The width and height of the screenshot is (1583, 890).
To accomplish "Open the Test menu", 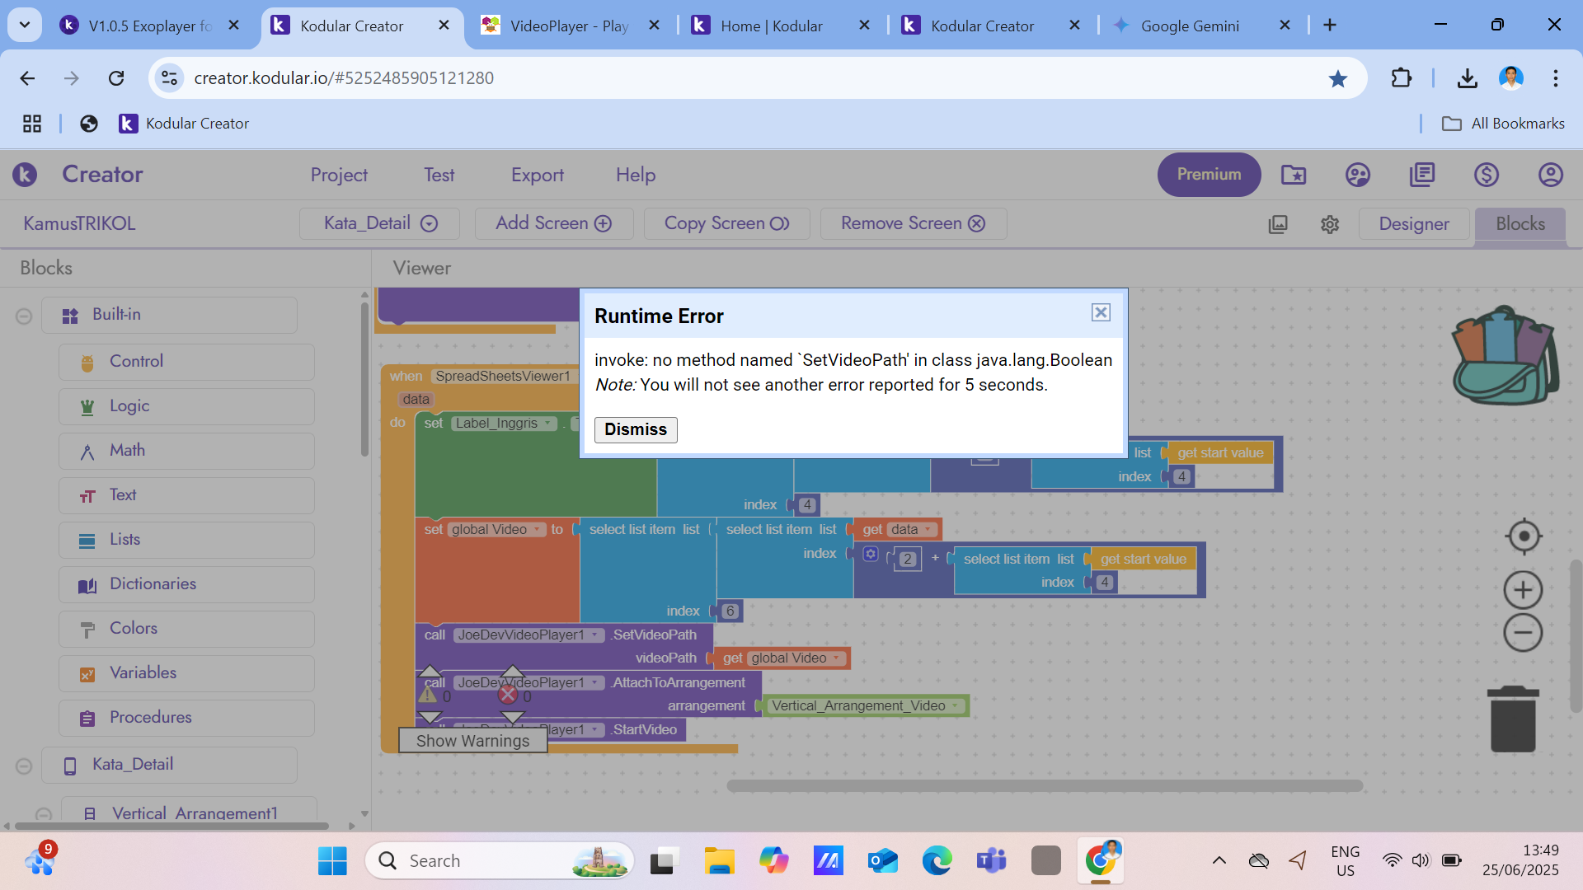I will (439, 175).
